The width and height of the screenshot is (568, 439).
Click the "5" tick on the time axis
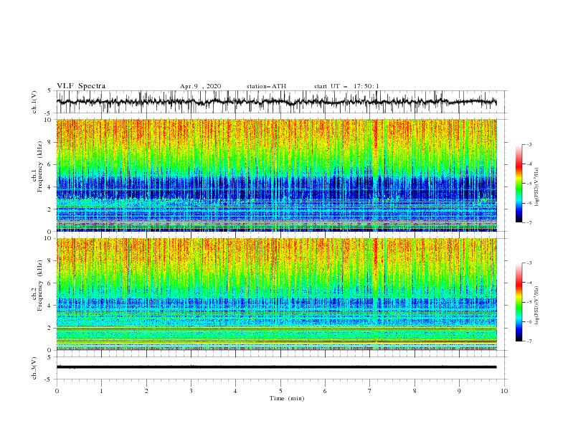click(280, 391)
